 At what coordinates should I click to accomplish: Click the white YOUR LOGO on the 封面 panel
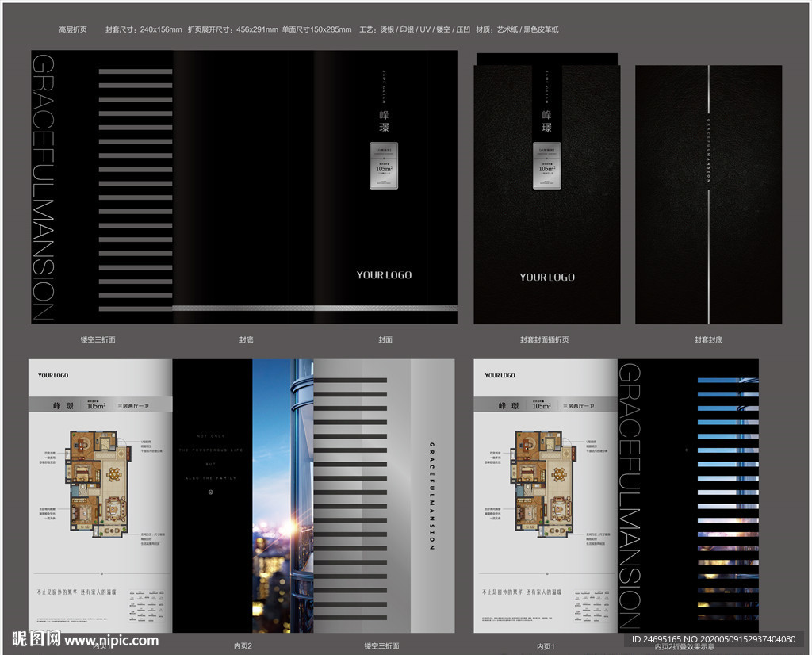(x=384, y=275)
